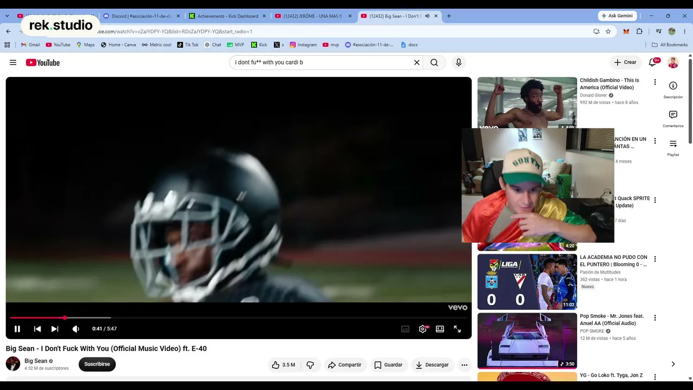Open the YouTube account avatar menu
This screenshot has height=390, width=693.
pyautogui.click(x=673, y=62)
